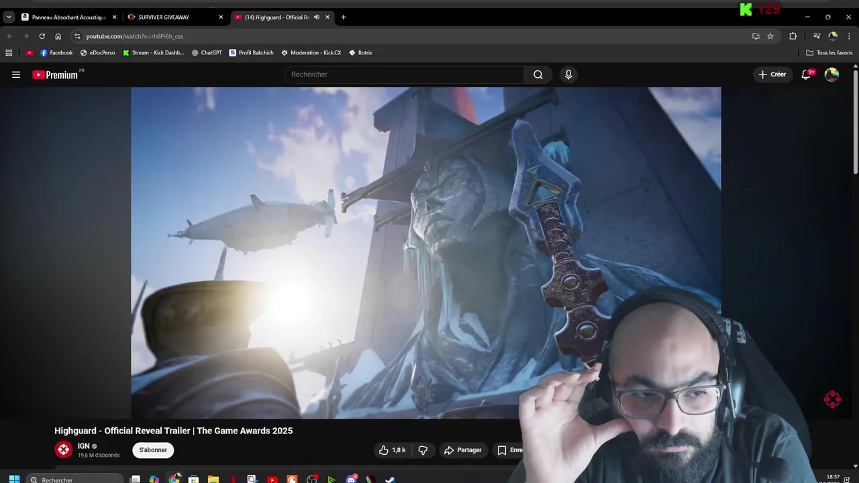Share the video via Partager

pyautogui.click(x=463, y=450)
